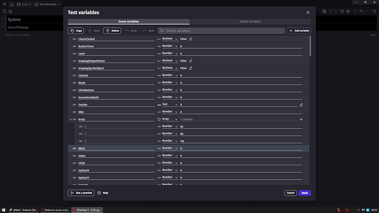This screenshot has height=213, width=379.
Task: Click Add variable button
Action: click(x=299, y=31)
